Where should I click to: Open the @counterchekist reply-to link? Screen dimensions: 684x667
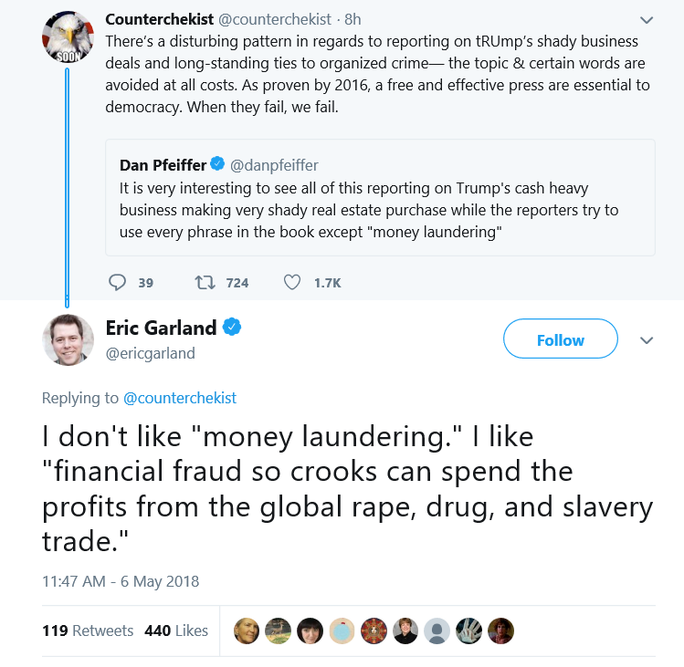click(180, 398)
